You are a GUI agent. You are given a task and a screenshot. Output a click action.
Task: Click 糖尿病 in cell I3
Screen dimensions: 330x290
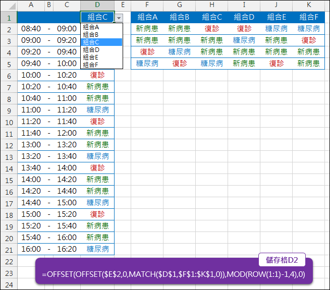[x=244, y=40]
